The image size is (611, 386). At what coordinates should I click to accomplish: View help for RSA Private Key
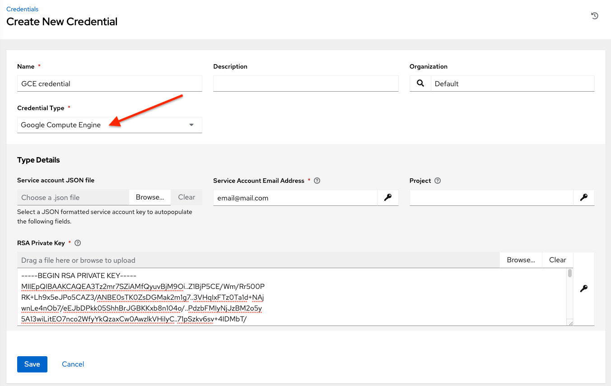pyautogui.click(x=77, y=243)
